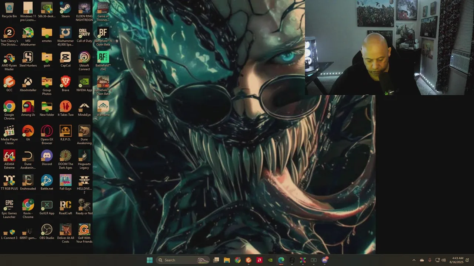Open Discord from the taskbar
474x266 pixels.
click(325, 260)
